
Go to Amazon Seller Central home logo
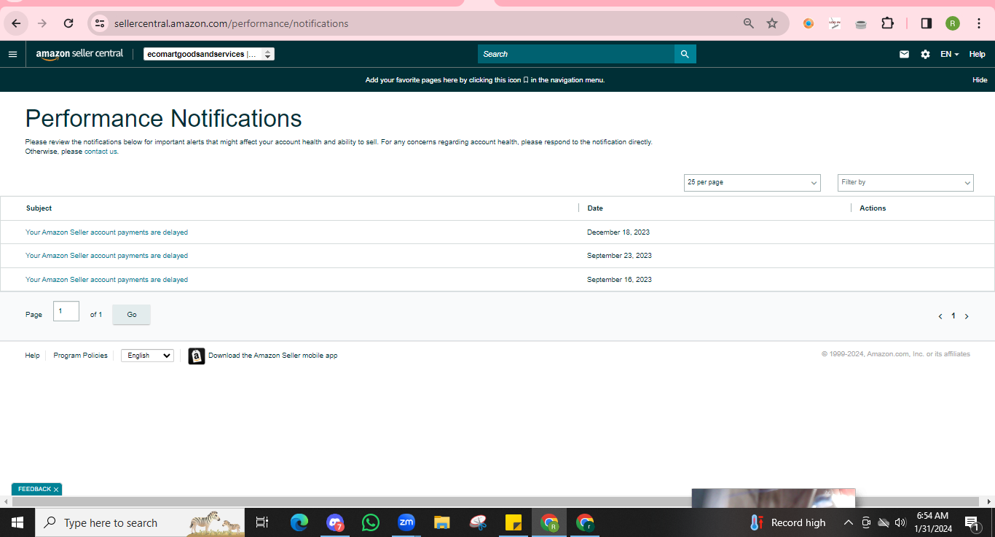pos(79,54)
